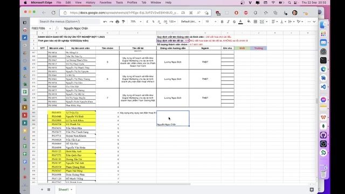Open Visual Studio Code from the Dock
The width and height of the screenshot is (345, 194).
323,87
